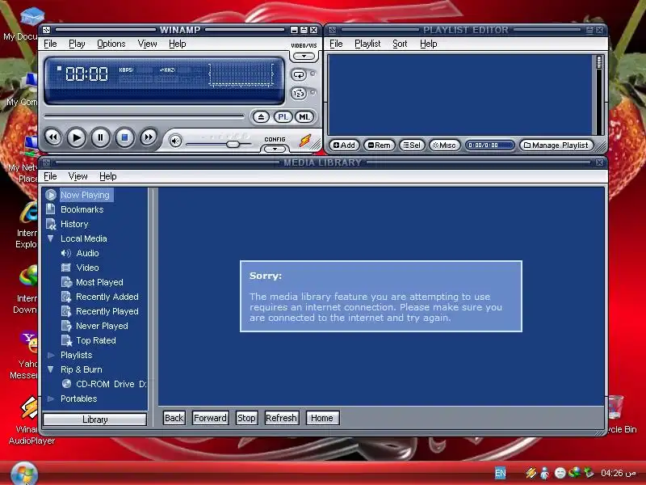The image size is (646, 485).
Task: Open the VIDEO/VIS drawer arrow
Action: coord(304,56)
